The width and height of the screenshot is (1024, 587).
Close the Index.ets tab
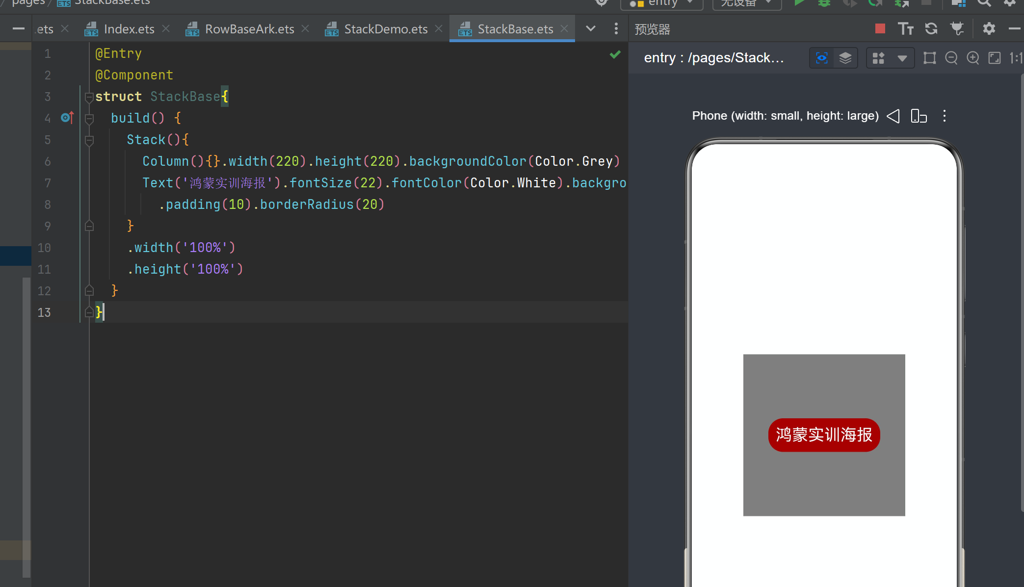click(166, 29)
